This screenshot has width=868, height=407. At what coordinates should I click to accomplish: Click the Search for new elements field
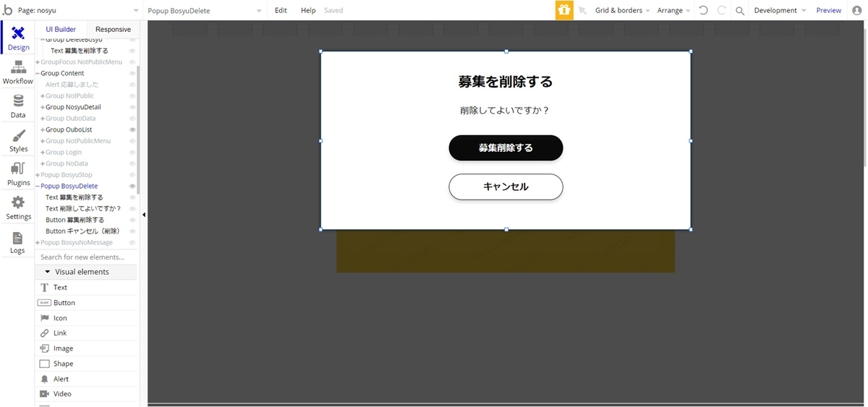(x=85, y=257)
